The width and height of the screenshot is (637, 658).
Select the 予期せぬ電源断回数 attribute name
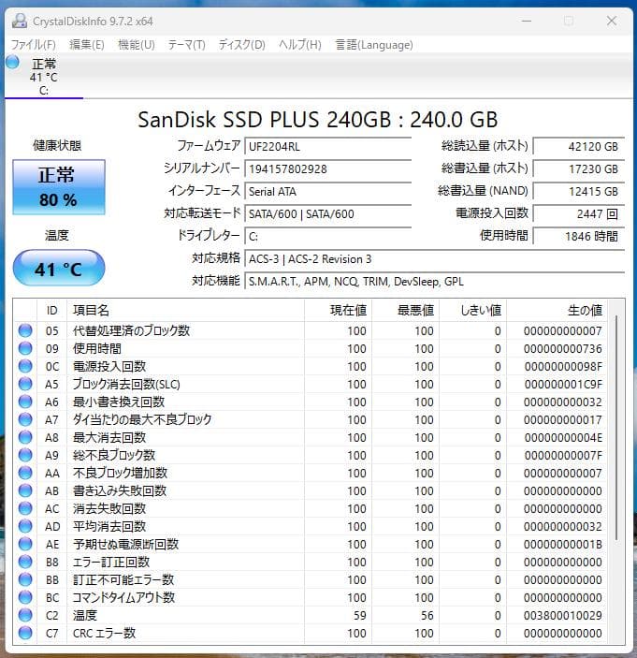(x=125, y=544)
